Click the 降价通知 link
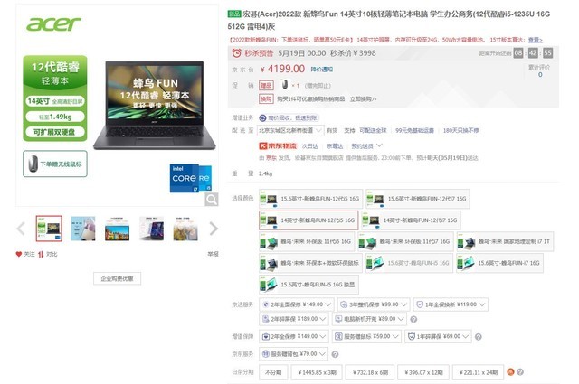Screen dimensions: 579x384 tap(322, 70)
